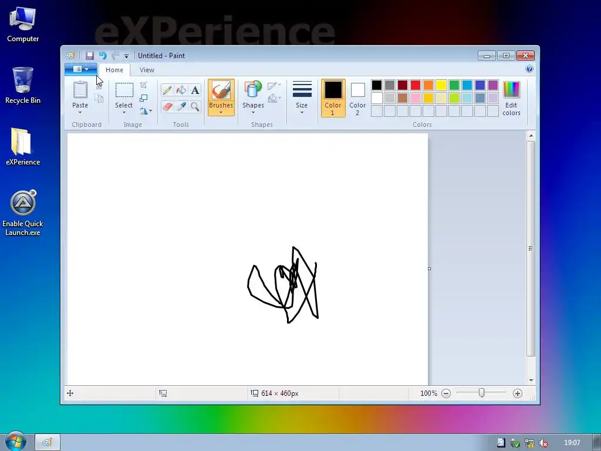Viewport: 601px width, 451px height.
Task: Pick the orange color swatch
Action: point(428,85)
